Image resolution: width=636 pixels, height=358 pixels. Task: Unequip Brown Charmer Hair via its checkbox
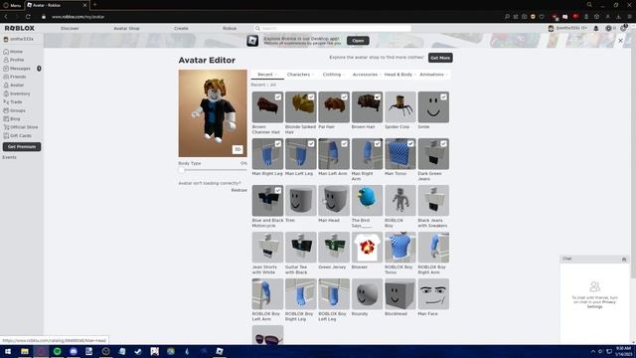point(278,97)
